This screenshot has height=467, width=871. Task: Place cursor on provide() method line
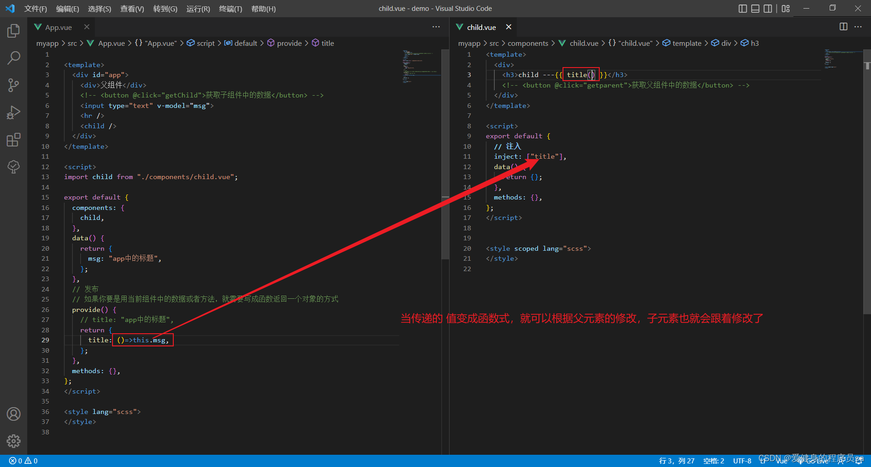click(94, 310)
